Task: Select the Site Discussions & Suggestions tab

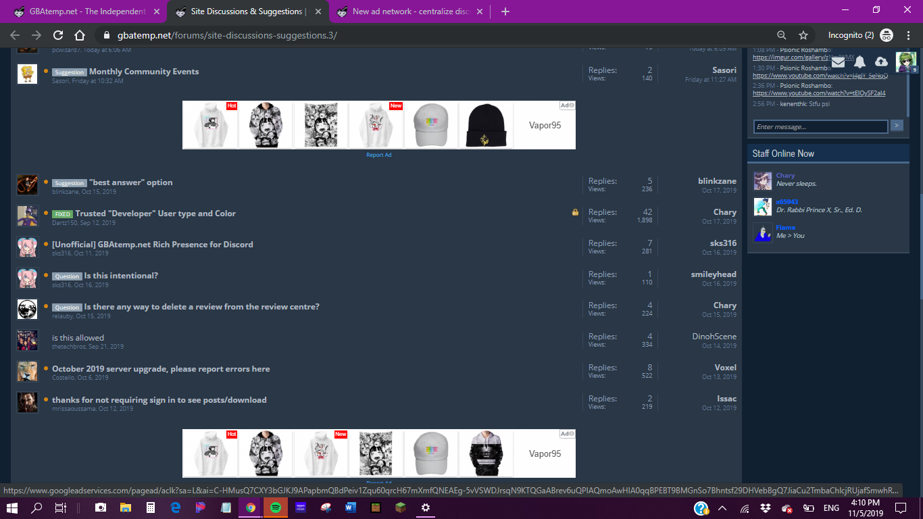Action: (247, 11)
